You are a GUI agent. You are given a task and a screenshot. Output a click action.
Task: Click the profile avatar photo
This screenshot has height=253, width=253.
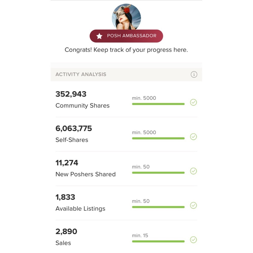[x=126, y=16]
